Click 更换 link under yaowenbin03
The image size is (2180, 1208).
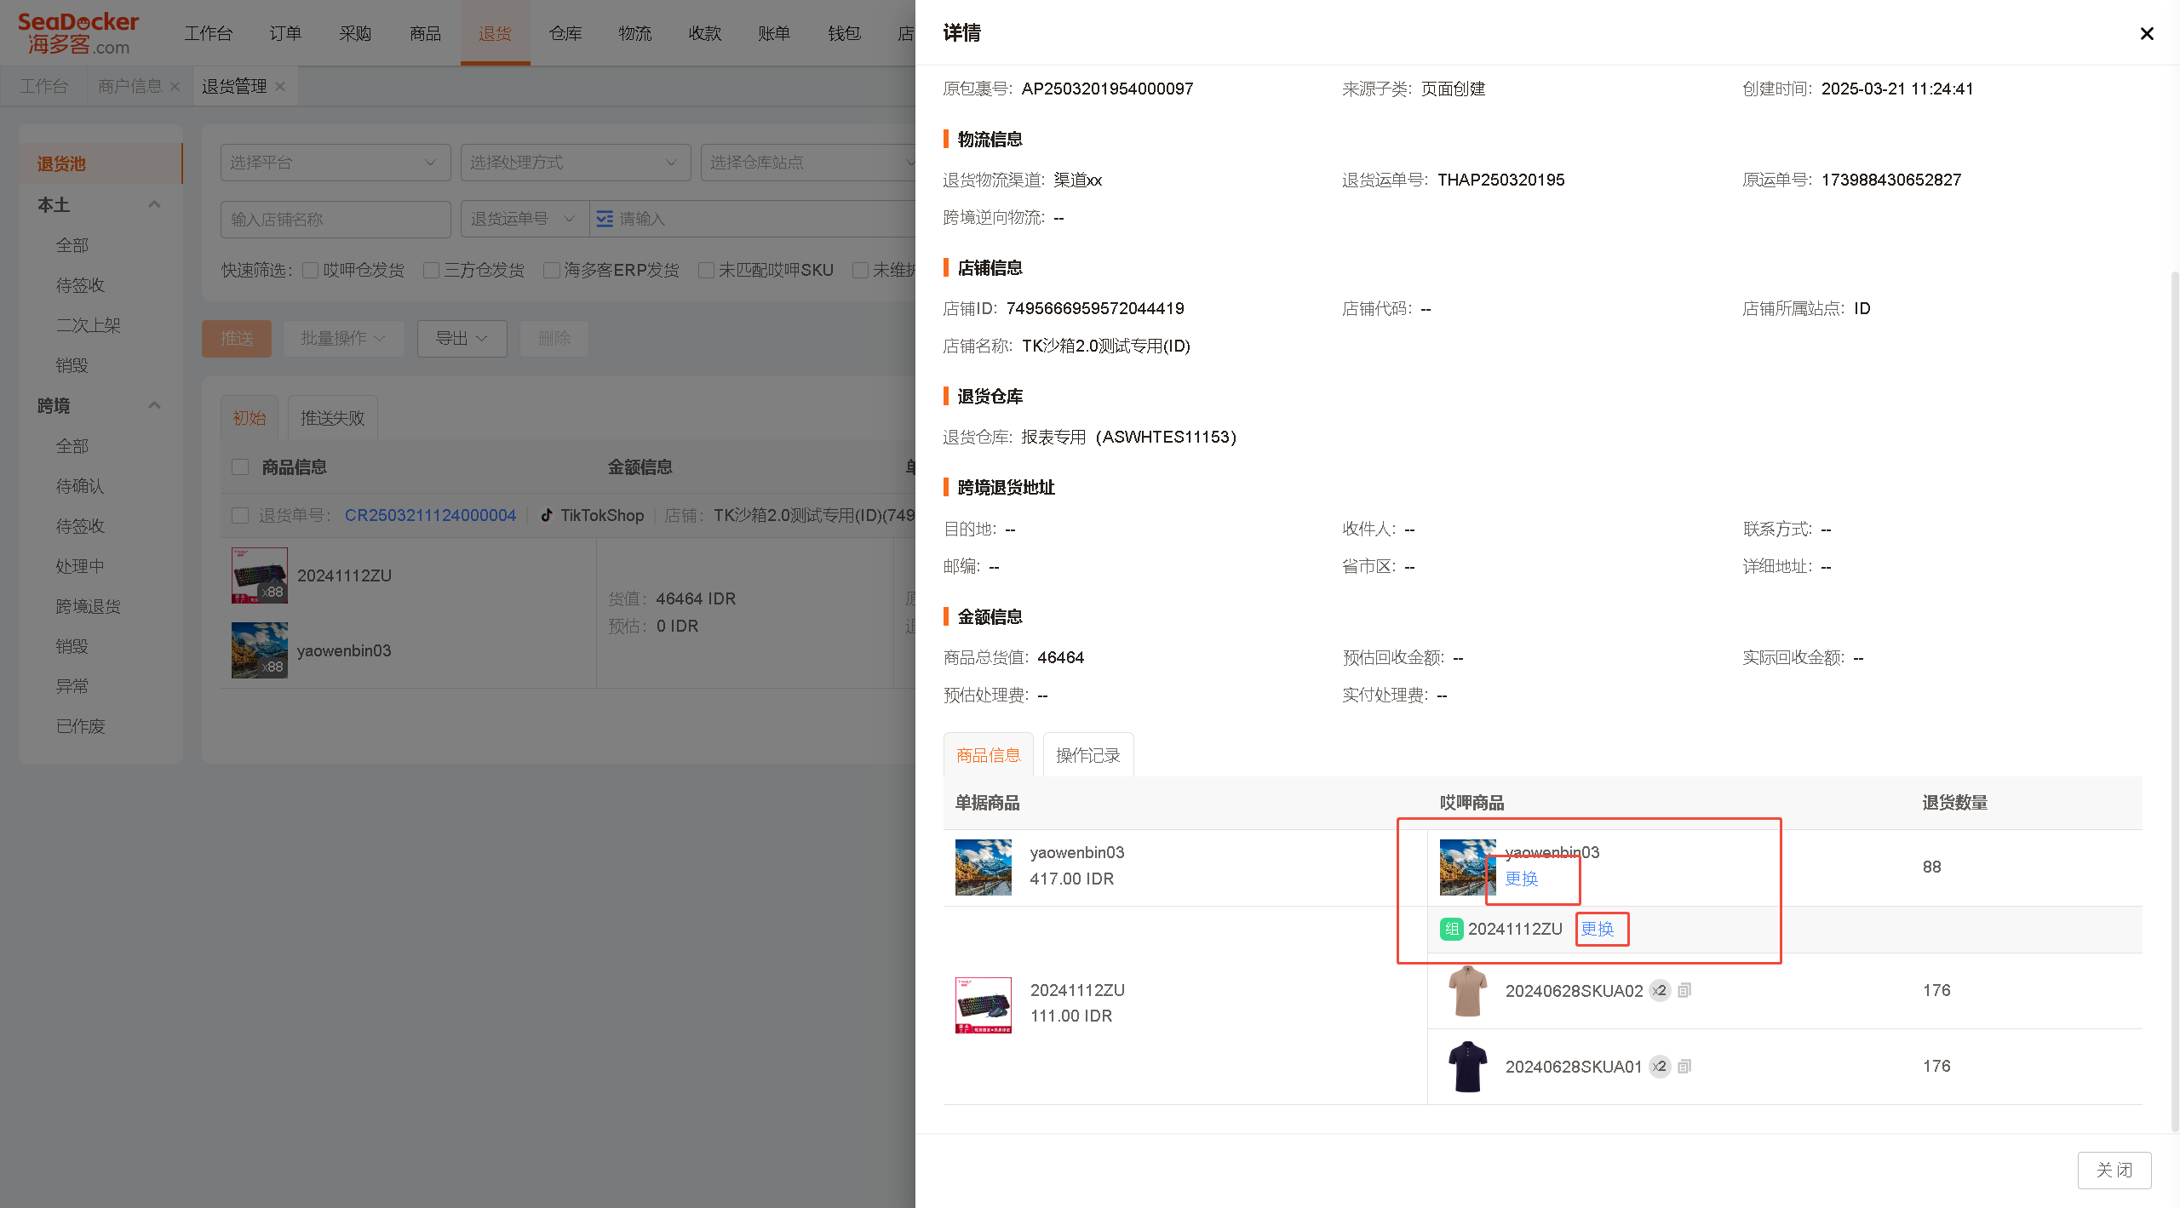[1522, 879]
